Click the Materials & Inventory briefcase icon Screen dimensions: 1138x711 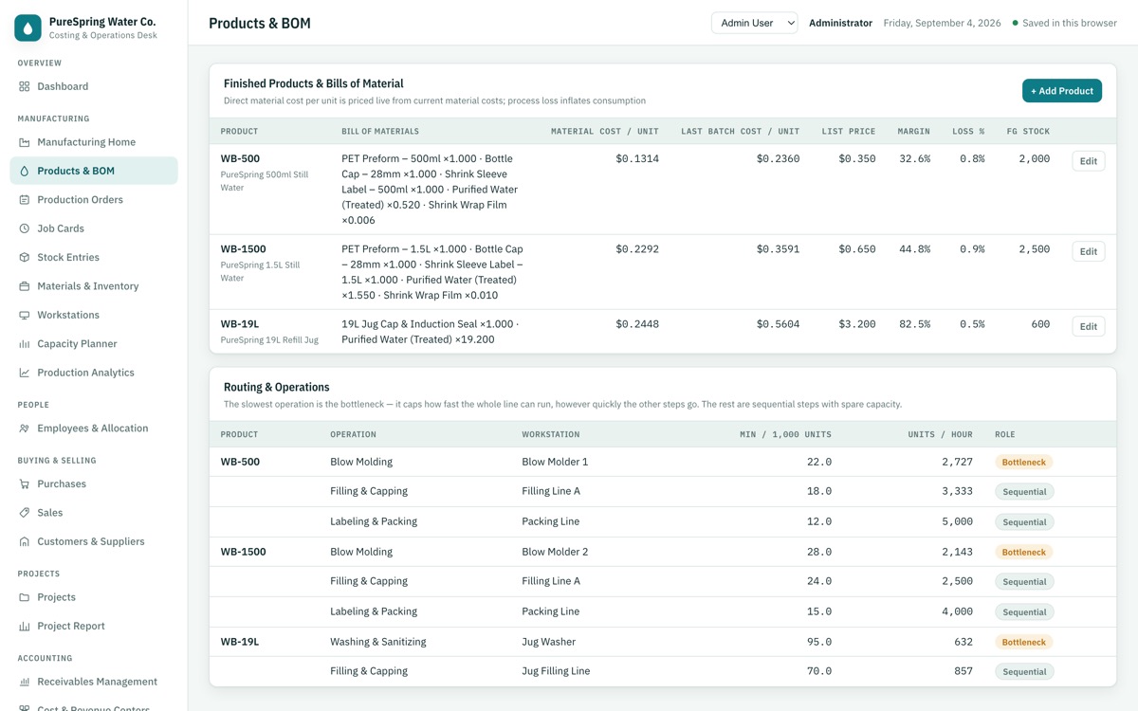25,286
